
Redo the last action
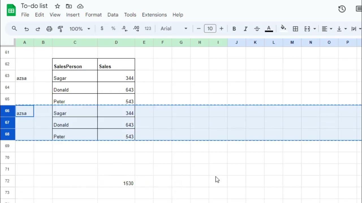(x=38, y=29)
